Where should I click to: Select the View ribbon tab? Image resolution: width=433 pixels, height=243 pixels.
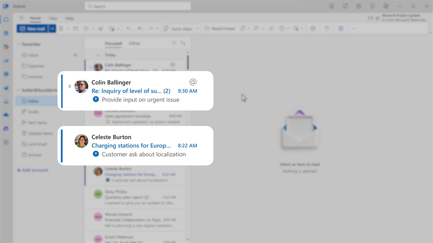53,18
